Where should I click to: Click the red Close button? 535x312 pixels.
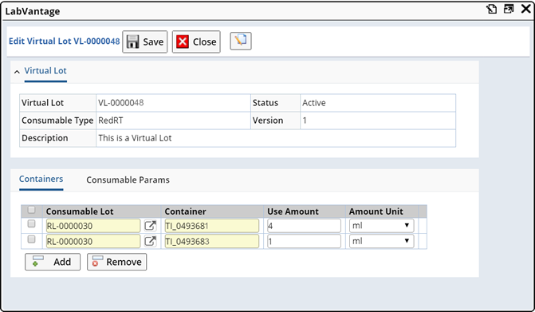point(196,41)
